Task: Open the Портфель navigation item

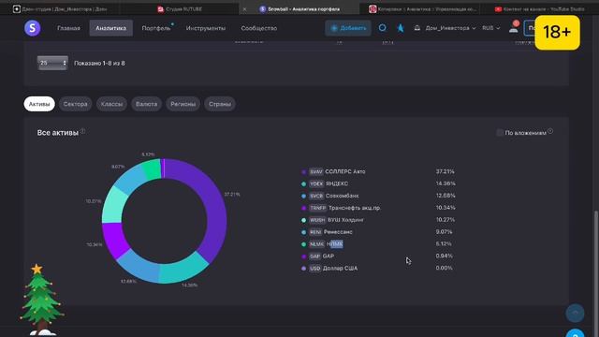Action: [x=156, y=28]
